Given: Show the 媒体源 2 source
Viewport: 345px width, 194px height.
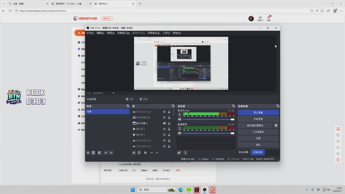Looking at the screenshot, I should point(164,135).
